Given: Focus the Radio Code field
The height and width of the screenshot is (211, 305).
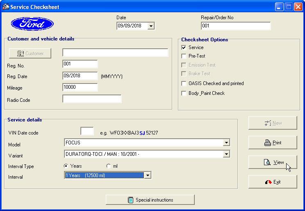Looking at the screenshot, I should point(92,99).
